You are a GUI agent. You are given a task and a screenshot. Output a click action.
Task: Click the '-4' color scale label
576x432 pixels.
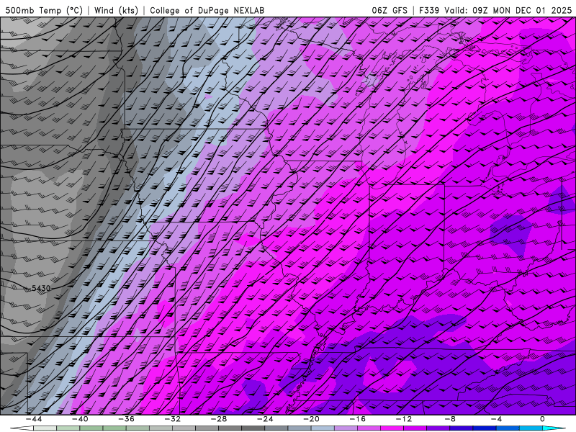point(496,419)
